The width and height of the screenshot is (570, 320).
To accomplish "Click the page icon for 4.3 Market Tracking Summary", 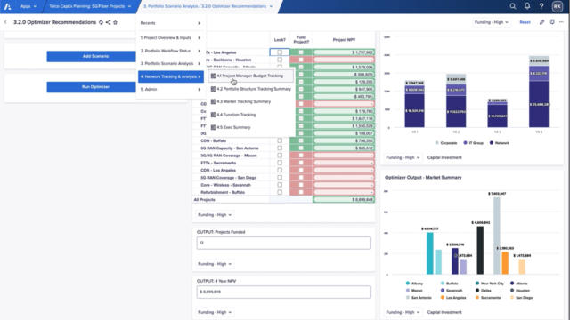I will 214,101.
